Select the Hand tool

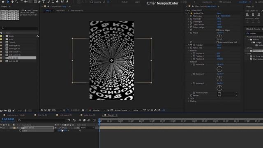click(x=12, y=2)
